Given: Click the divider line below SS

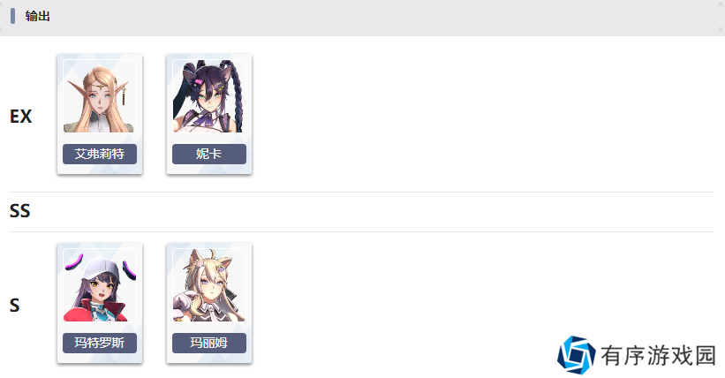Looking at the screenshot, I should pos(361,231).
